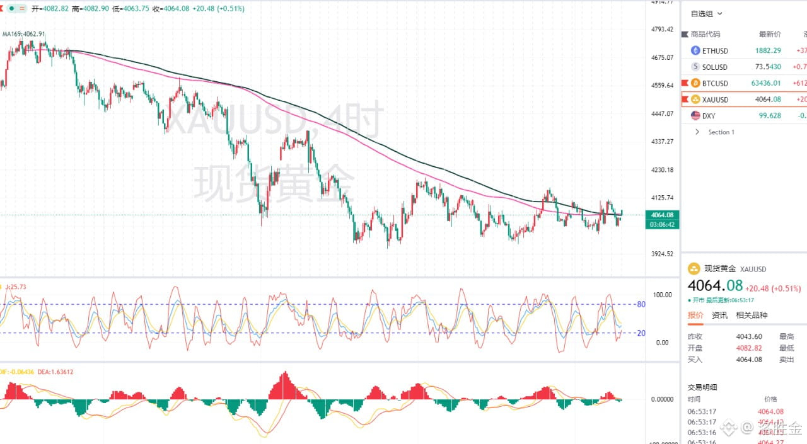Open the 自选组 watchlist group dropdown
The width and height of the screenshot is (807, 444).
tap(706, 13)
